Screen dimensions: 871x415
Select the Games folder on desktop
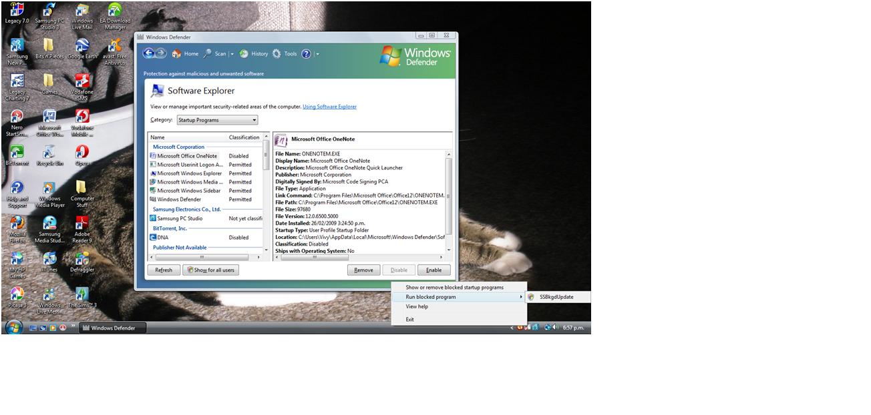click(x=49, y=85)
